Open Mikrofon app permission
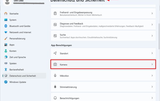Image resolution: width=160 pixels, height=101 pixels. point(103,75)
